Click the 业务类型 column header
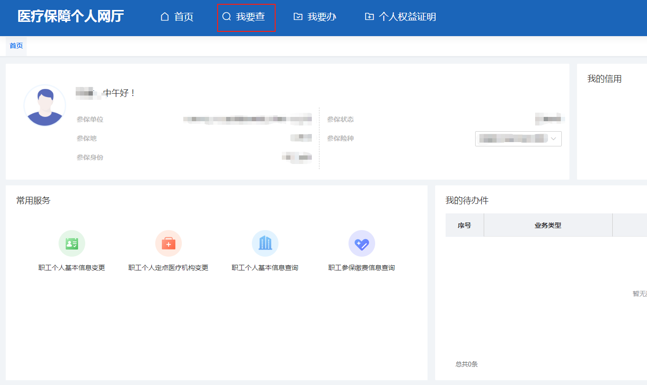 click(x=548, y=224)
